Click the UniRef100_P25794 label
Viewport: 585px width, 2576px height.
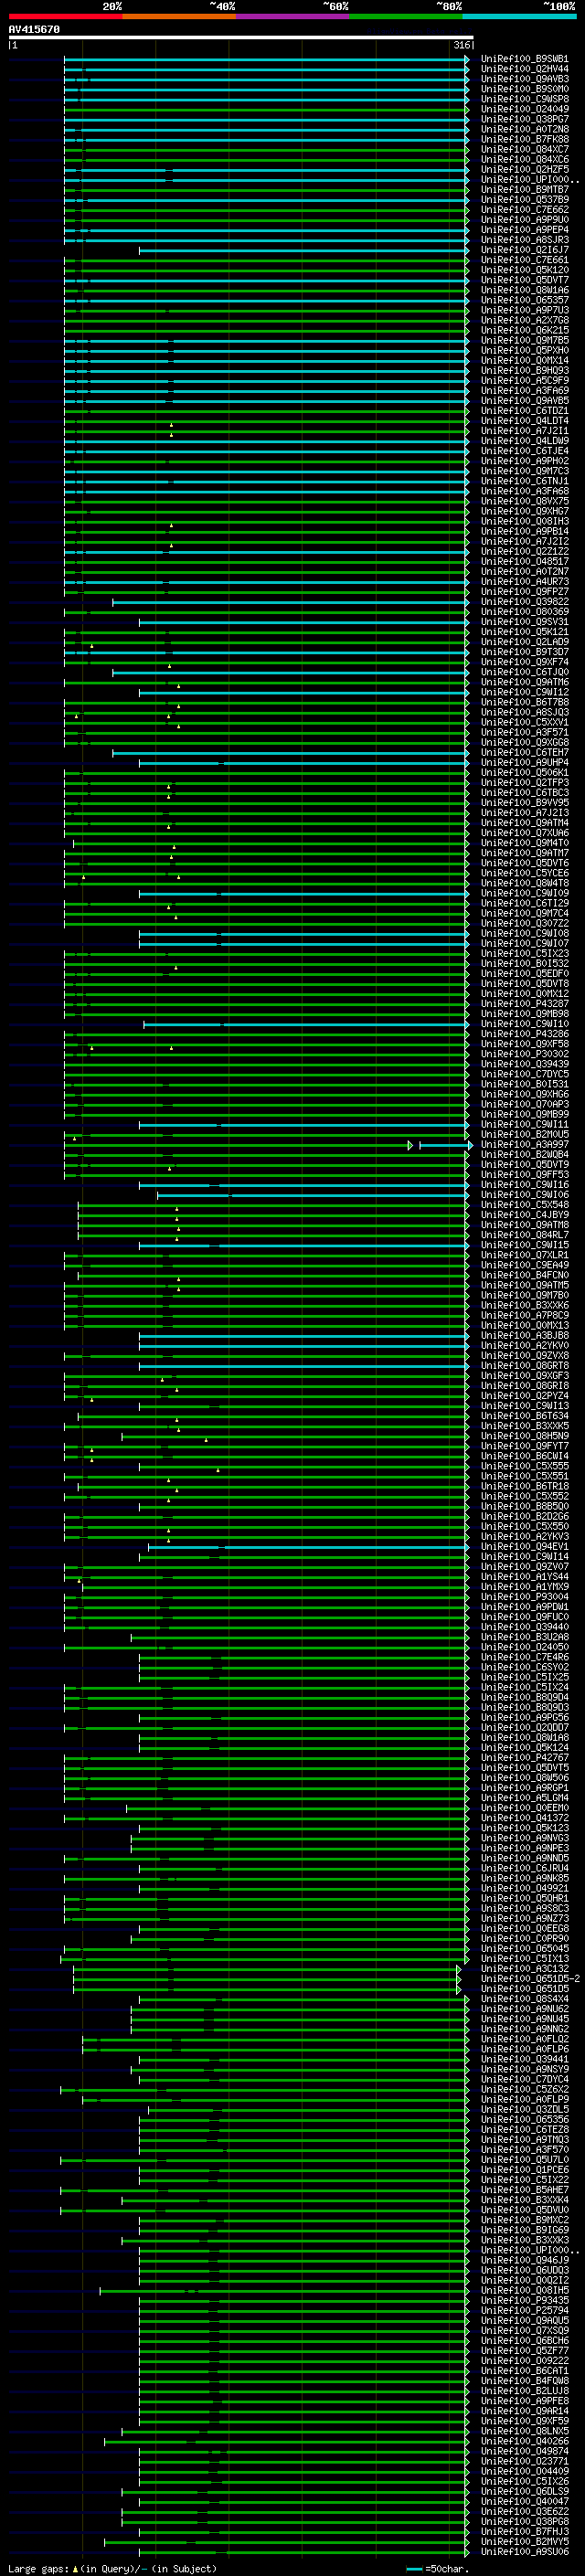[x=525, y=2311]
